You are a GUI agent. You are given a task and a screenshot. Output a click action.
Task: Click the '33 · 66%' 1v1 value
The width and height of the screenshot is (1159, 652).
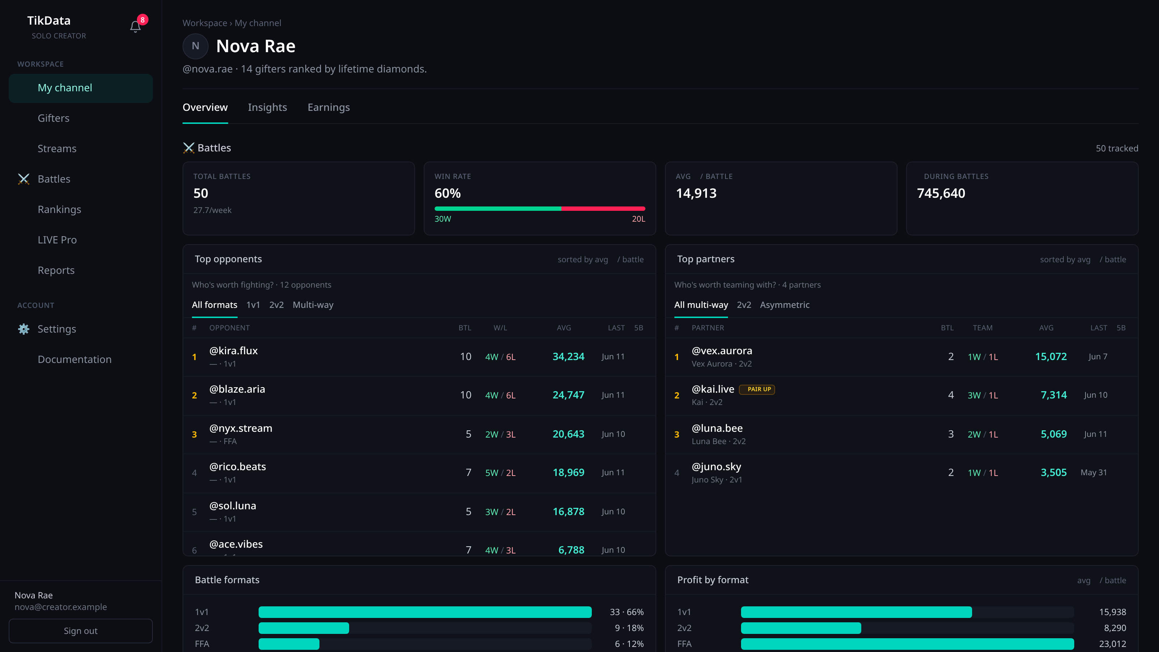click(x=627, y=612)
